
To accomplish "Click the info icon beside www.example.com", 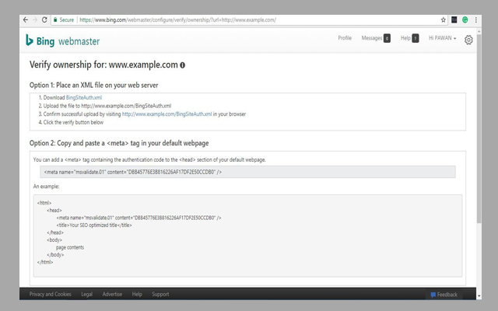I will pyautogui.click(x=182, y=65).
